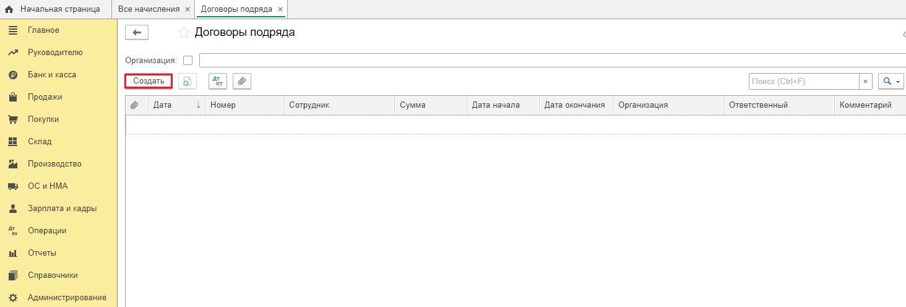Go to the Начальная страница tab
The height and width of the screenshot is (307, 906).
[x=59, y=9]
